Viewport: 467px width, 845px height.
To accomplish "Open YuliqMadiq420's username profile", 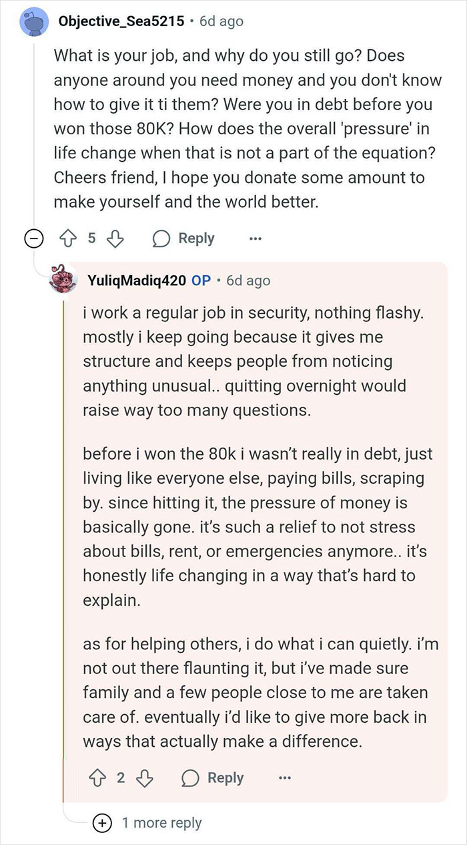I will coord(137,281).
